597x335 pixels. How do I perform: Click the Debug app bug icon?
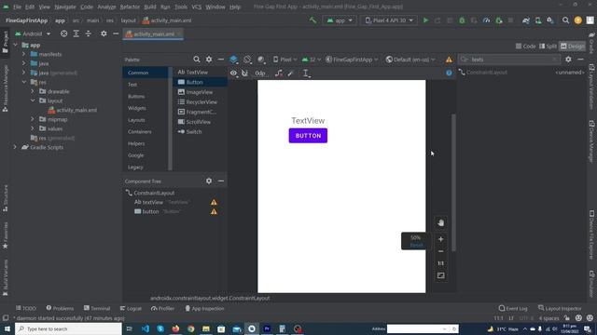[462, 20]
